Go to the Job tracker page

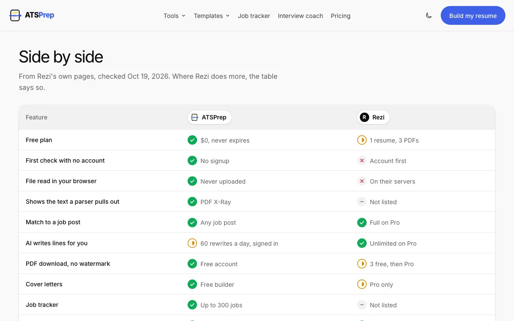pos(254,16)
